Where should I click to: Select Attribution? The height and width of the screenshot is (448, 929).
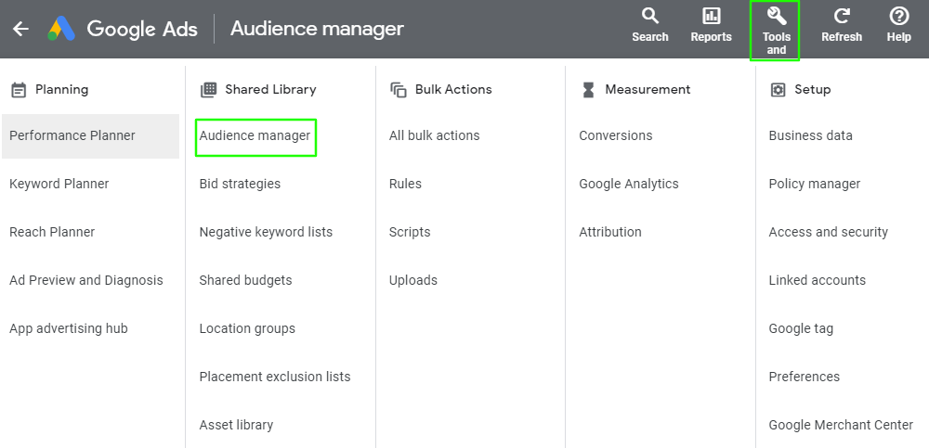[x=610, y=232]
